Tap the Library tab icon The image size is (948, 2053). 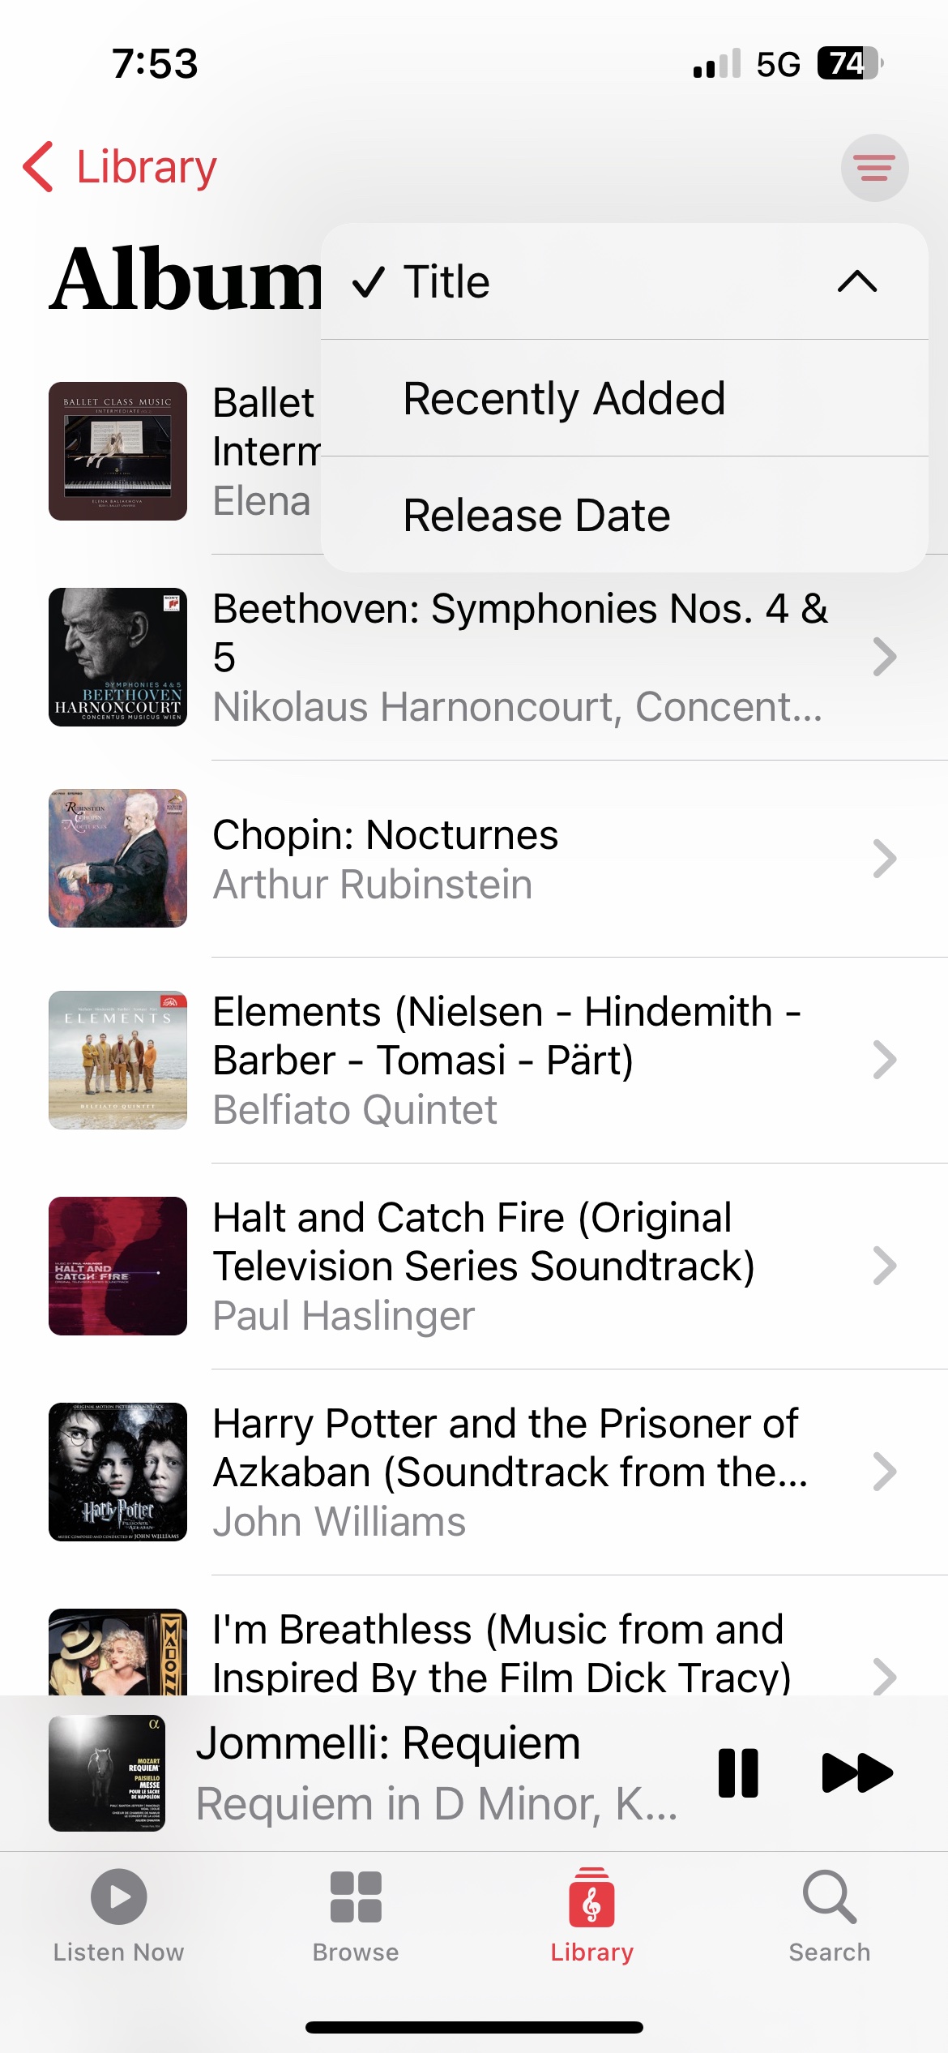click(592, 1901)
